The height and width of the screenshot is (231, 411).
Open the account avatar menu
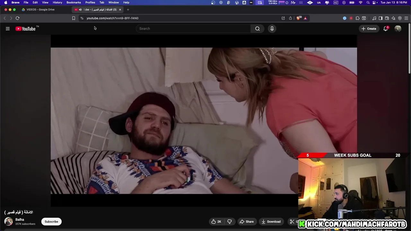(x=398, y=29)
